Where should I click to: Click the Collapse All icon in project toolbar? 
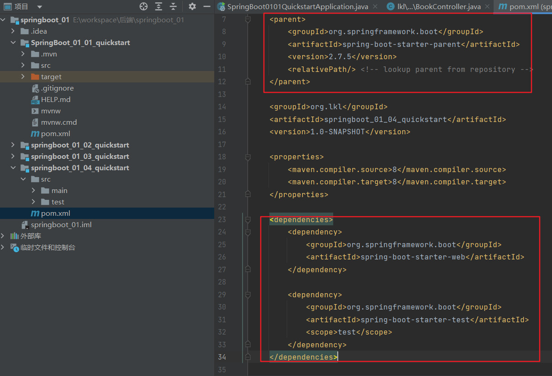coord(173,6)
